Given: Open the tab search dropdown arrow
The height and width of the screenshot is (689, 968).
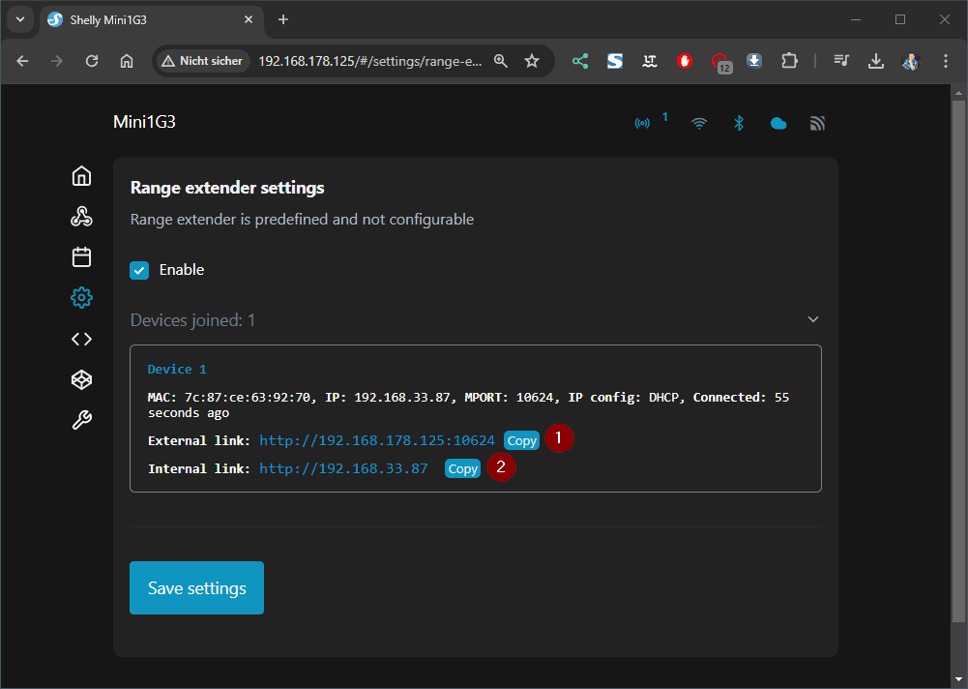Looking at the screenshot, I should click(19, 19).
